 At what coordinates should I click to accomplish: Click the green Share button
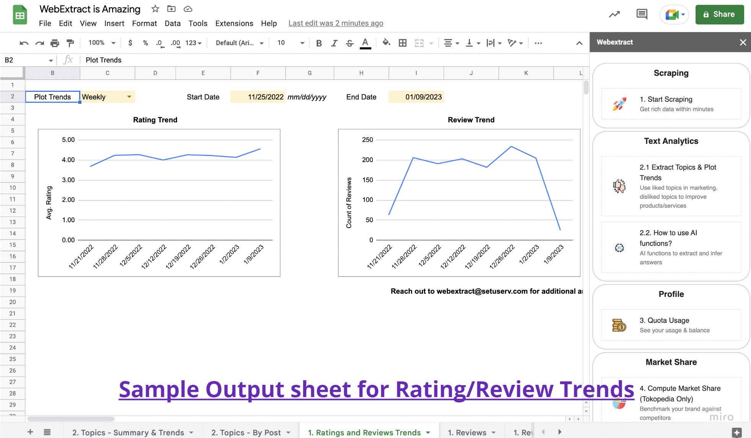point(719,15)
